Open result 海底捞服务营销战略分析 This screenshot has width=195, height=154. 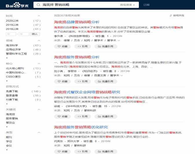(77, 57)
